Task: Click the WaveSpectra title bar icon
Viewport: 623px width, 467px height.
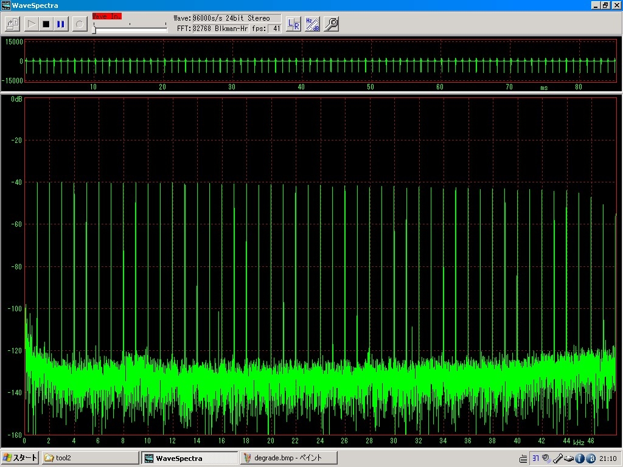Action: tap(6, 5)
